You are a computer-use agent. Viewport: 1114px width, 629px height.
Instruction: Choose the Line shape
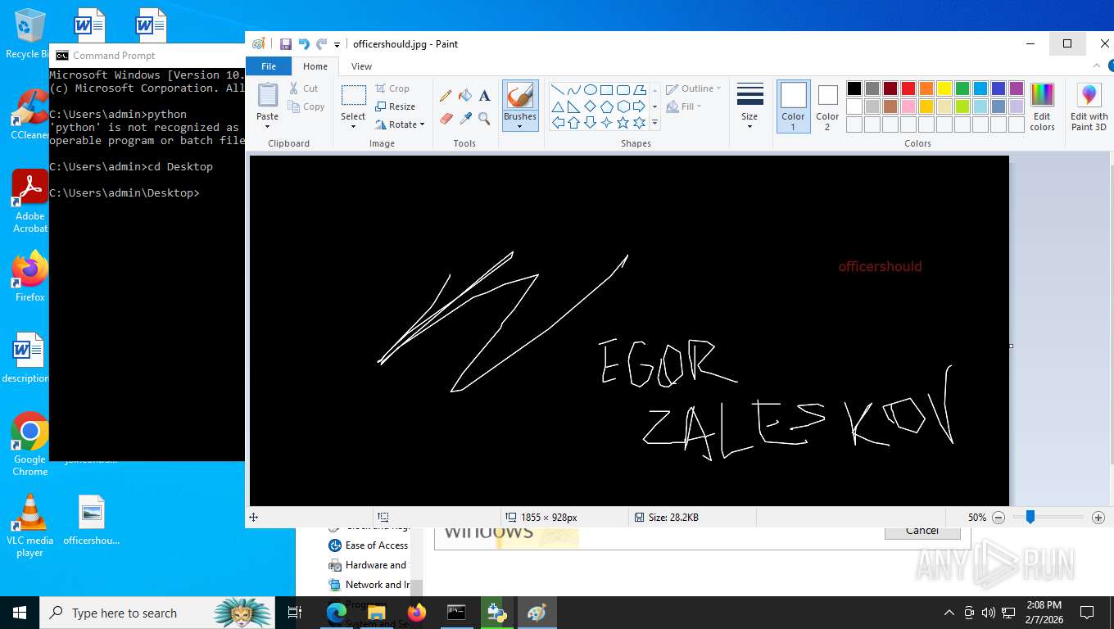[x=557, y=90]
